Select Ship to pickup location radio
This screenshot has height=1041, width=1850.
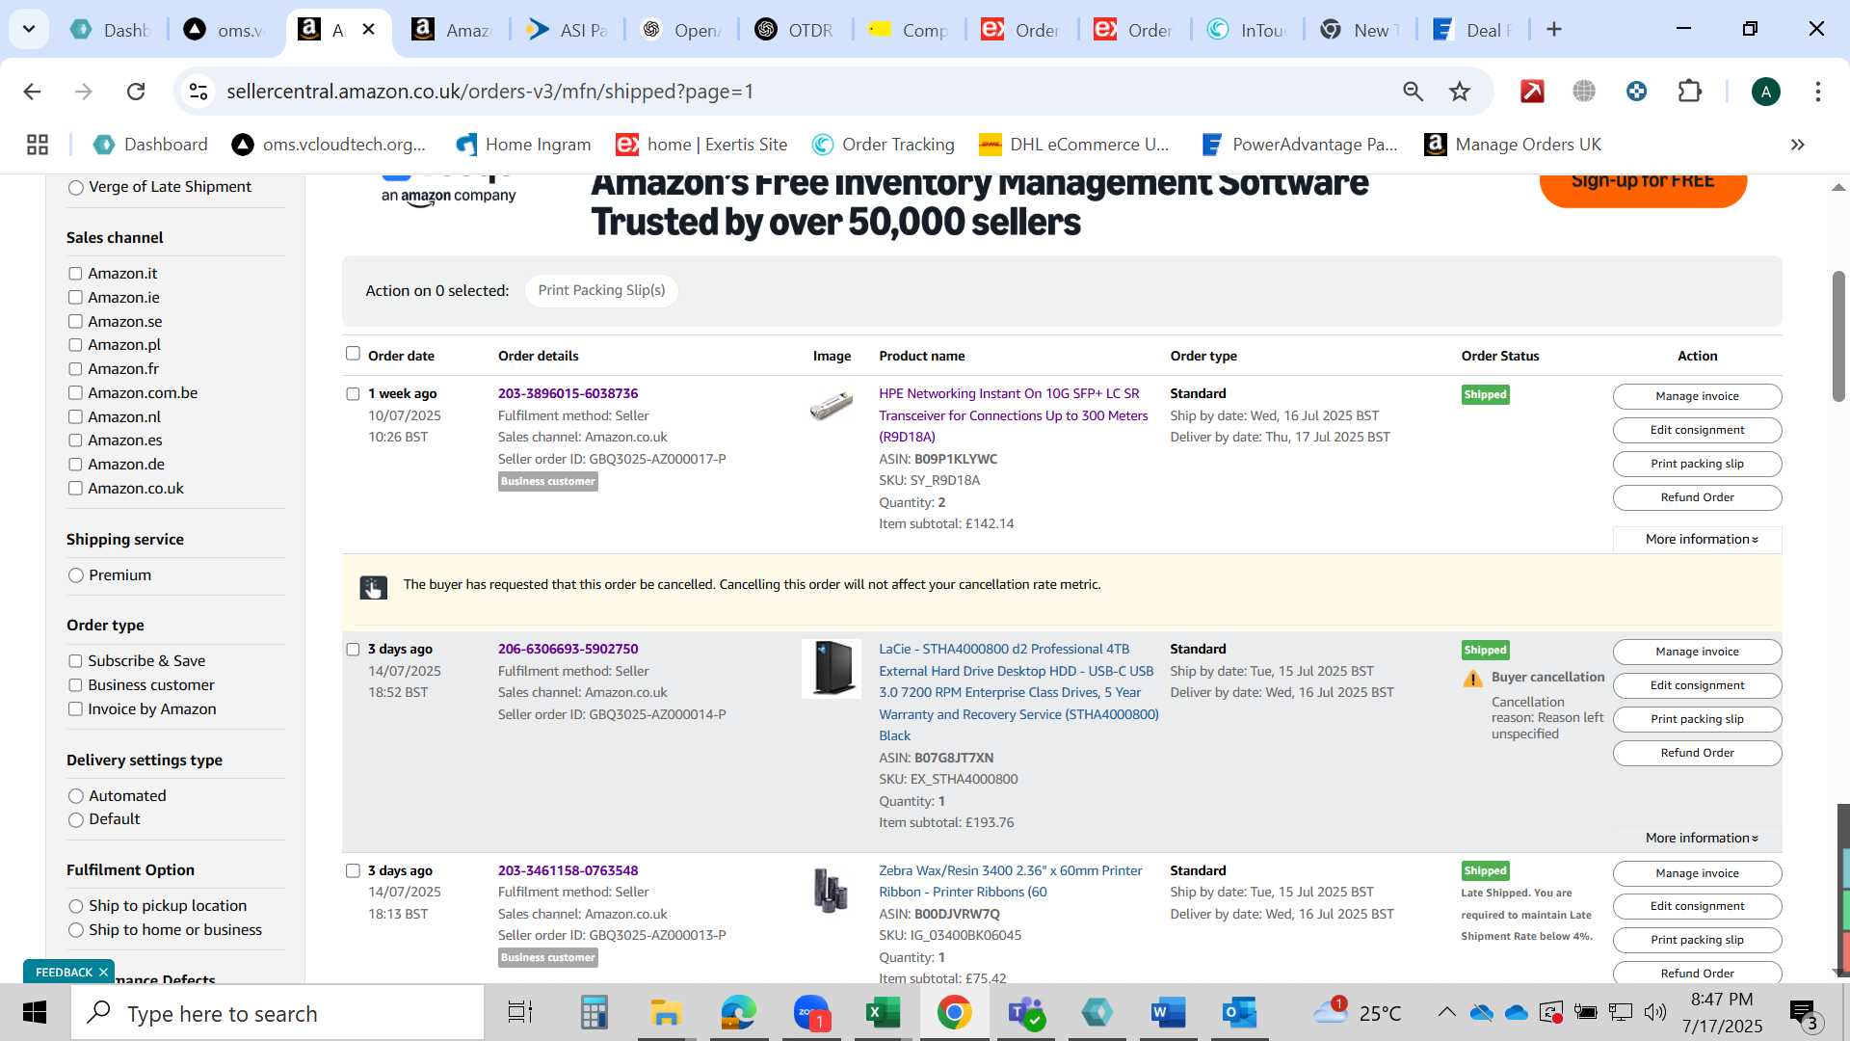(76, 906)
